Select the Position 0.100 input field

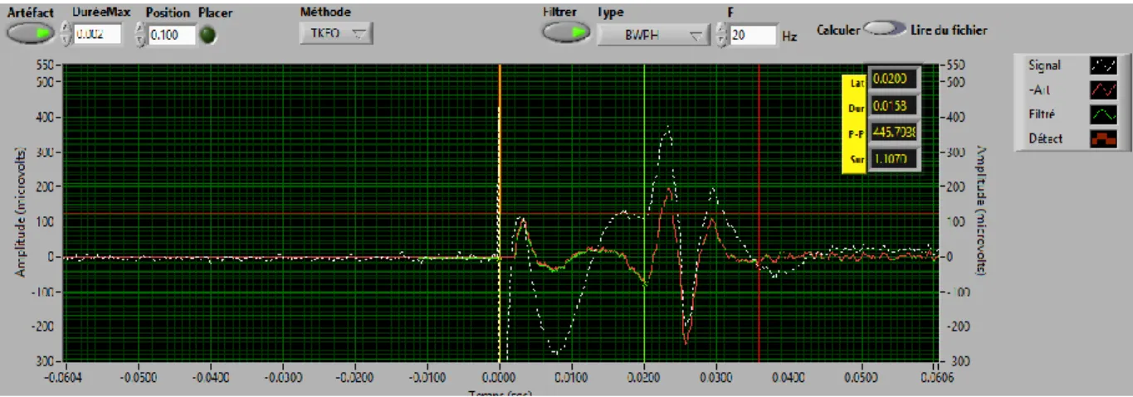[x=172, y=34]
